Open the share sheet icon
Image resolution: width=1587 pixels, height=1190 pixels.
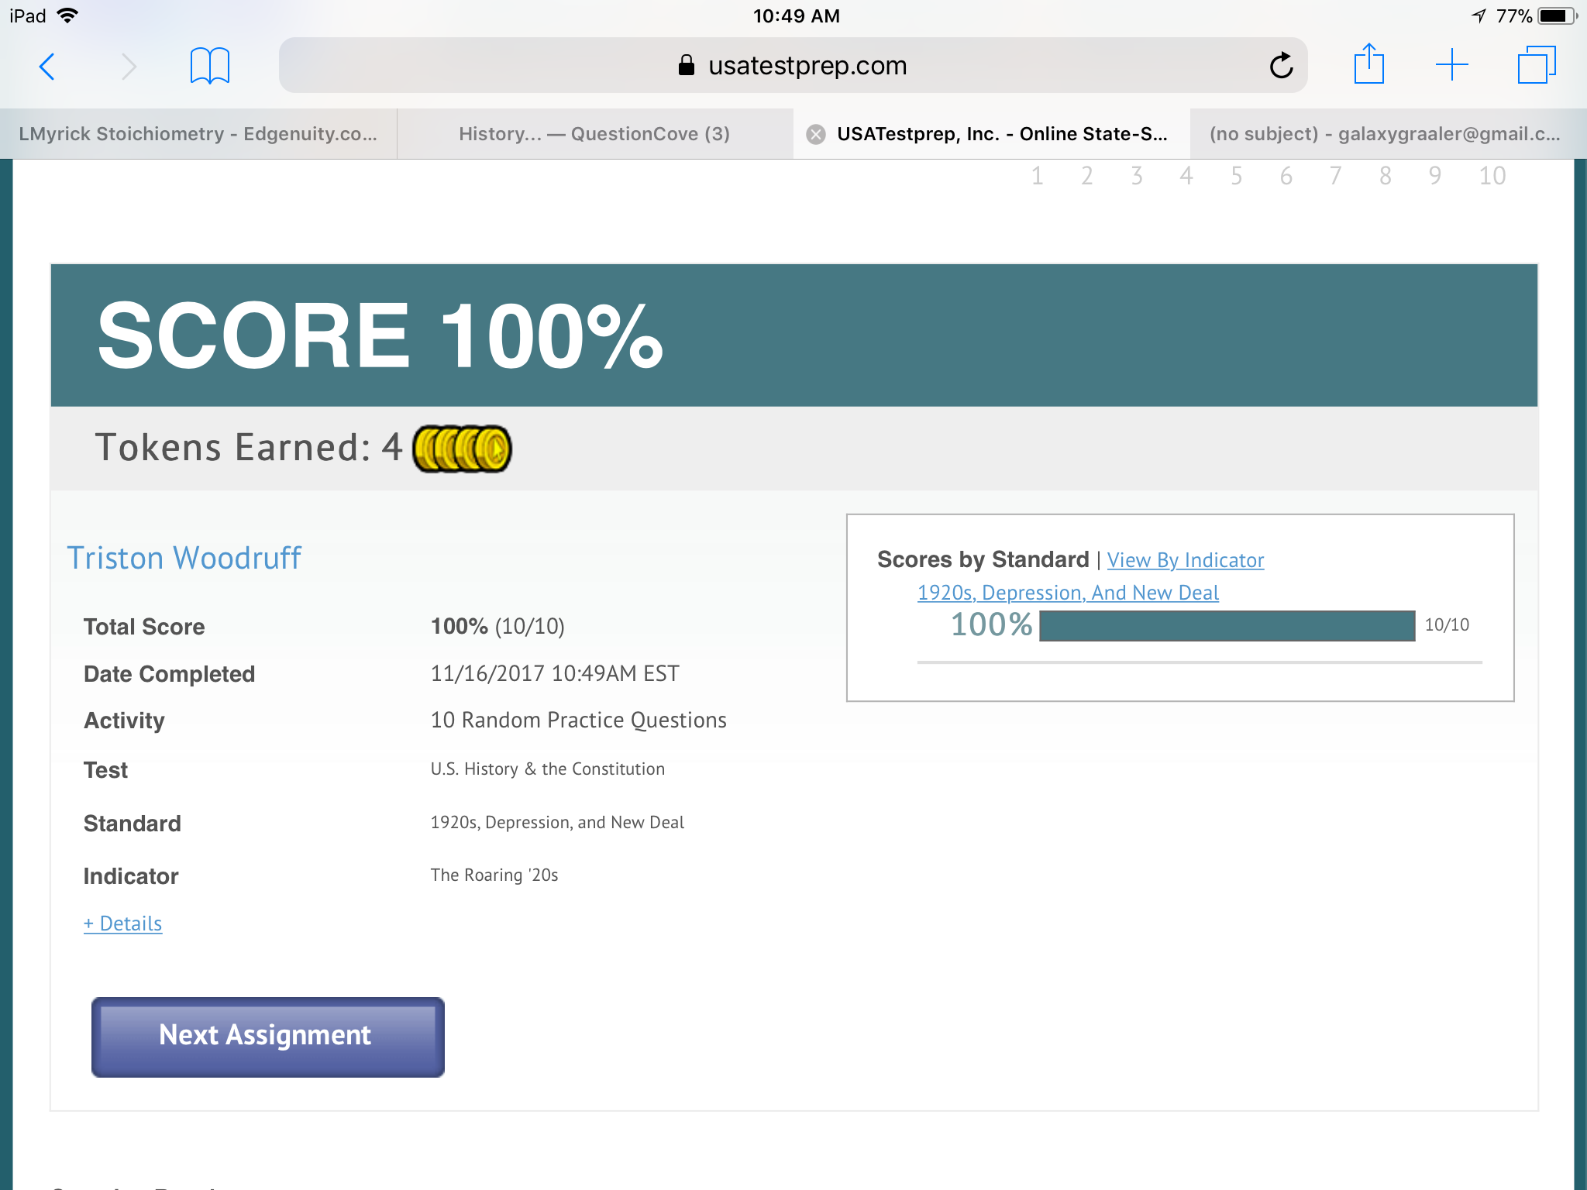coord(1369,64)
